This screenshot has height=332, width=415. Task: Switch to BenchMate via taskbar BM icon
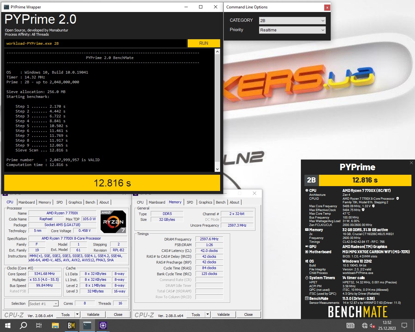point(71,326)
